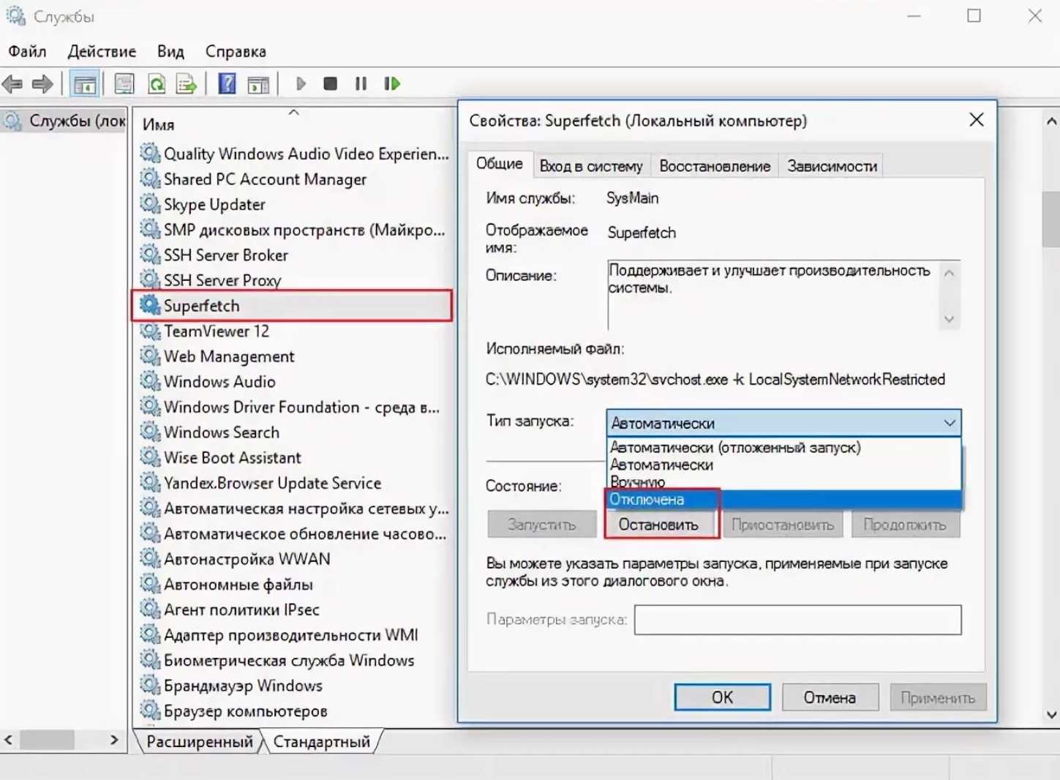Click the Export list toolbar icon
The width and height of the screenshot is (1060, 780).
point(187,84)
